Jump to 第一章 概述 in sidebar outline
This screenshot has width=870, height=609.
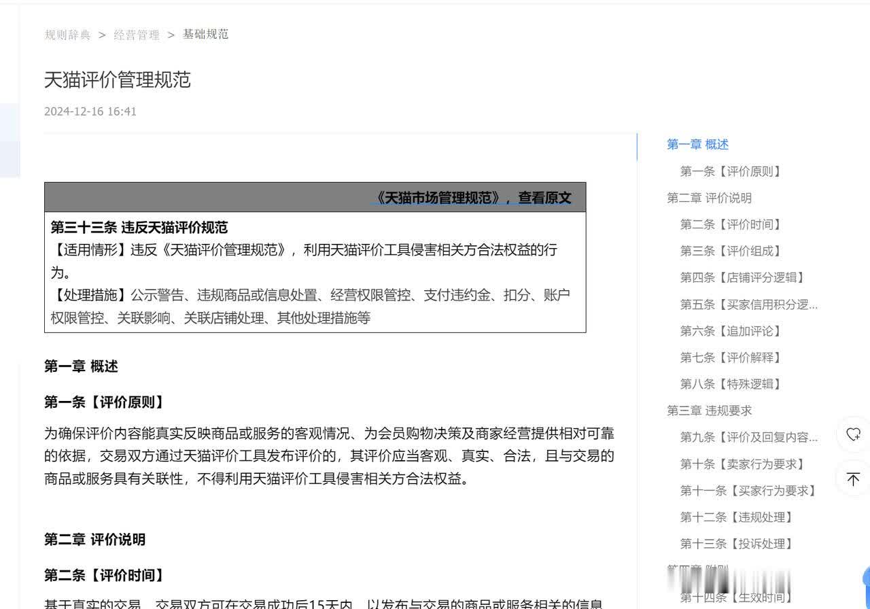click(x=698, y=144)
